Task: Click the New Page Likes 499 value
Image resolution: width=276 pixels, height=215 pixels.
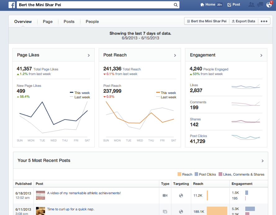Action: tap(21, 91)
